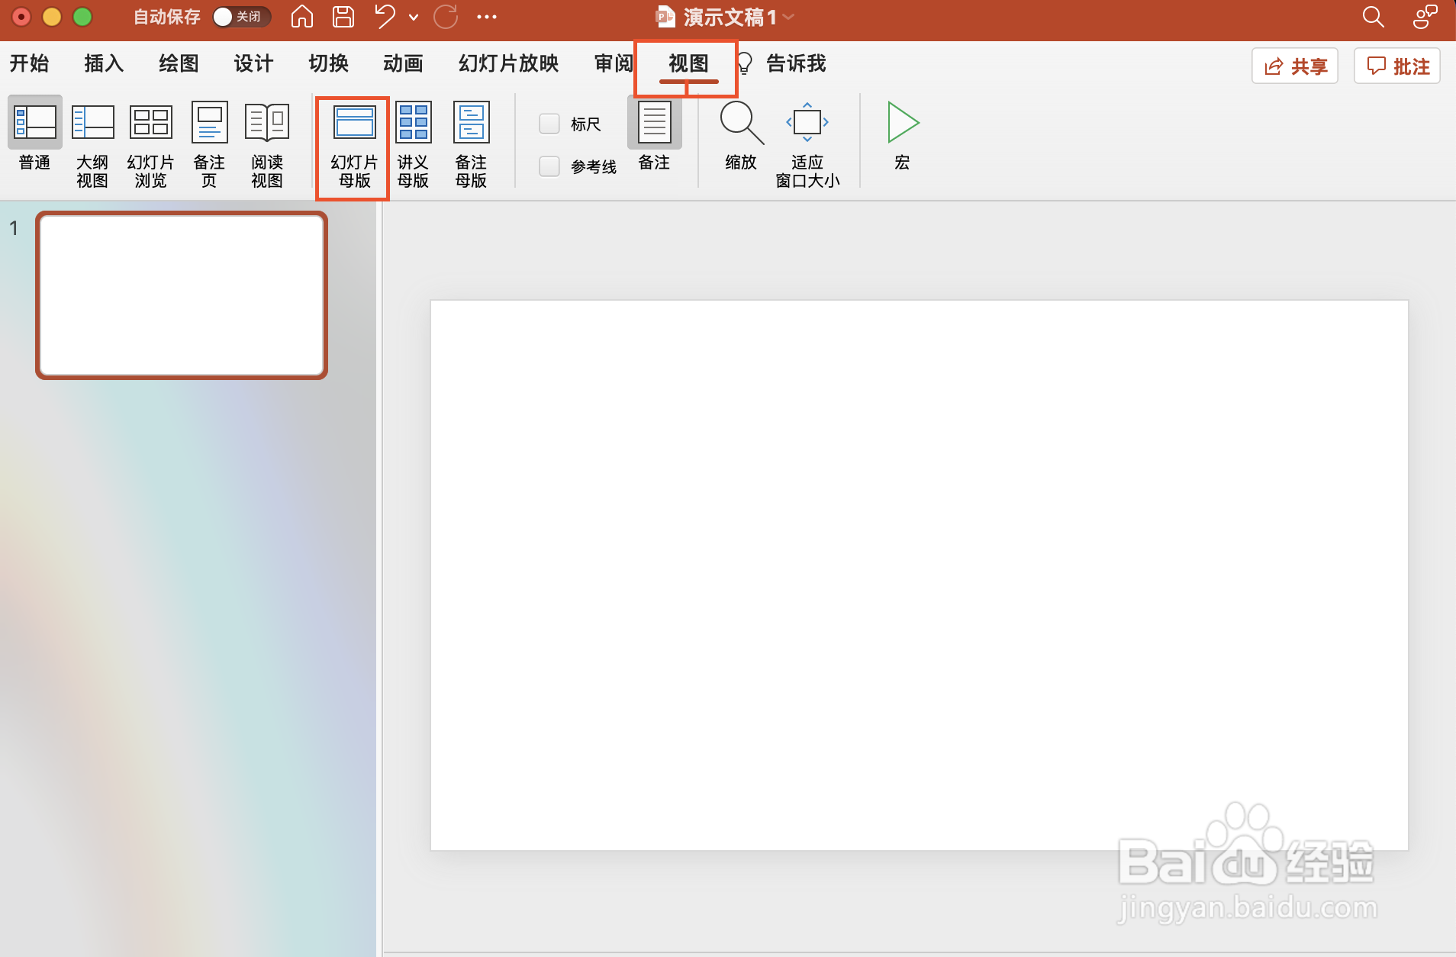Enable the Ruler (标尺) checkbox
1456x957 pixels.
point(549,124)
